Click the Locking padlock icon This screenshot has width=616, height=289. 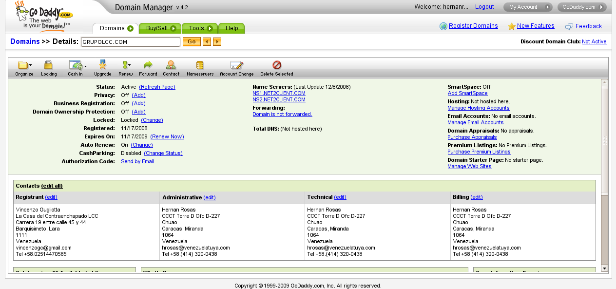48,65
